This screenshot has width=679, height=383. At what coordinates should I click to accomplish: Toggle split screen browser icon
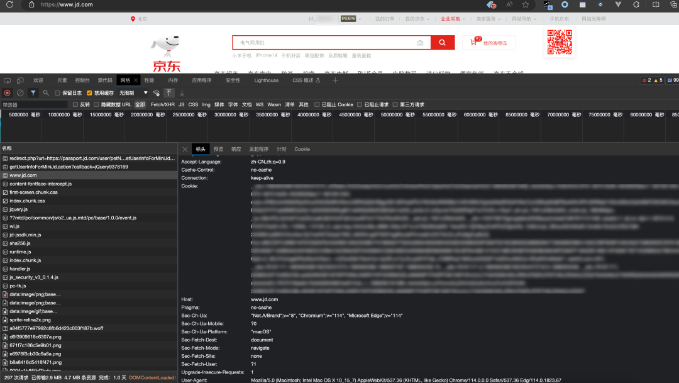(656, 5)
